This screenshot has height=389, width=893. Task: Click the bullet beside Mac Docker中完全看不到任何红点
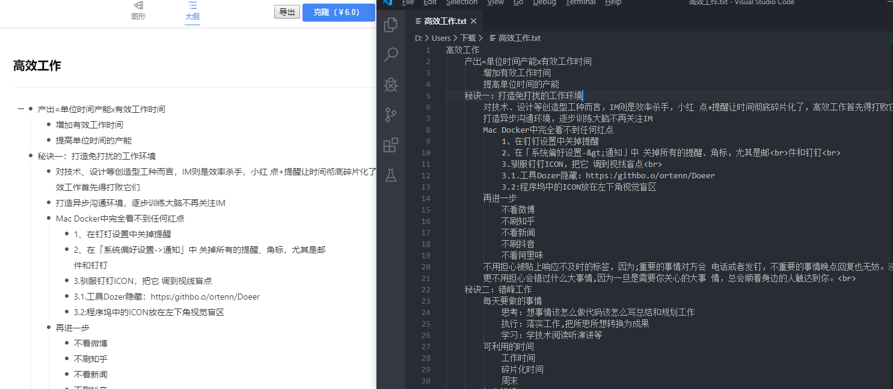[49, 219]
